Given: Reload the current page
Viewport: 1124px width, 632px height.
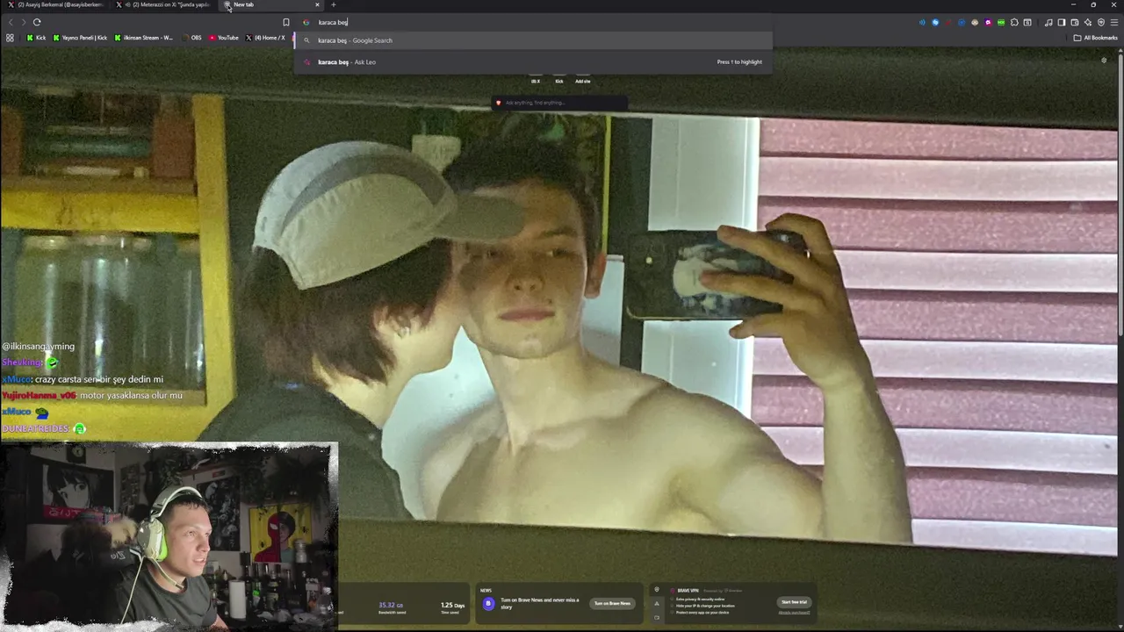Looking at the screenshot, I should tap(37, 22).
